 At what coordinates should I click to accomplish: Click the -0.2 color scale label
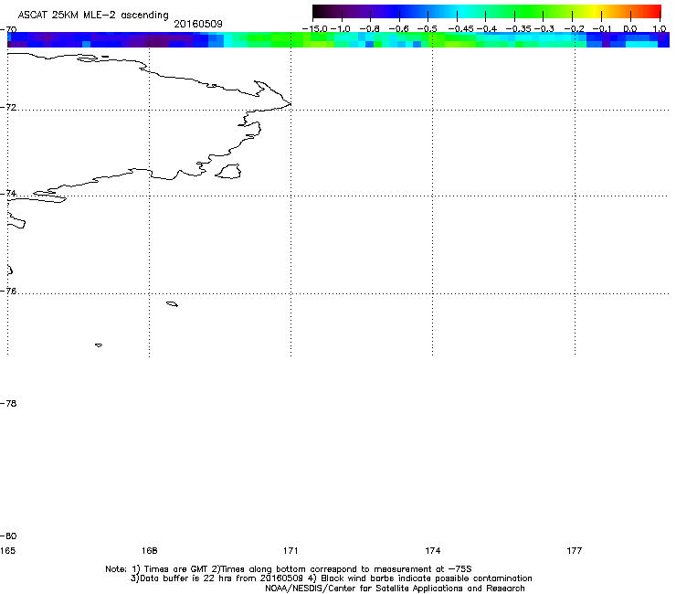coord(575,29)
